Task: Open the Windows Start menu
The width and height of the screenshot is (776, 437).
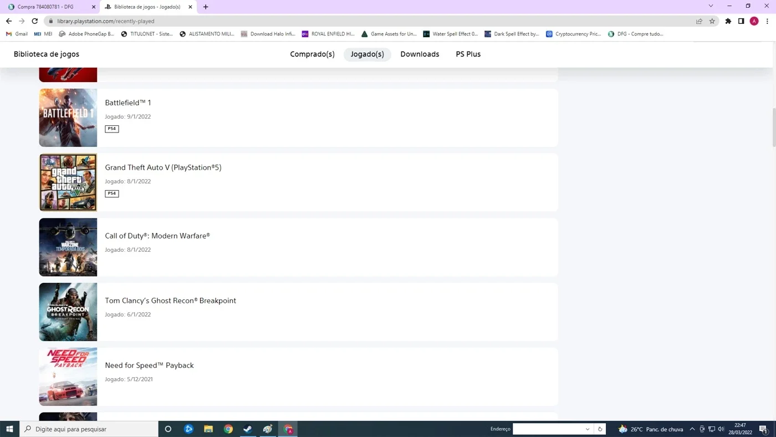Action: pos(9,429)
